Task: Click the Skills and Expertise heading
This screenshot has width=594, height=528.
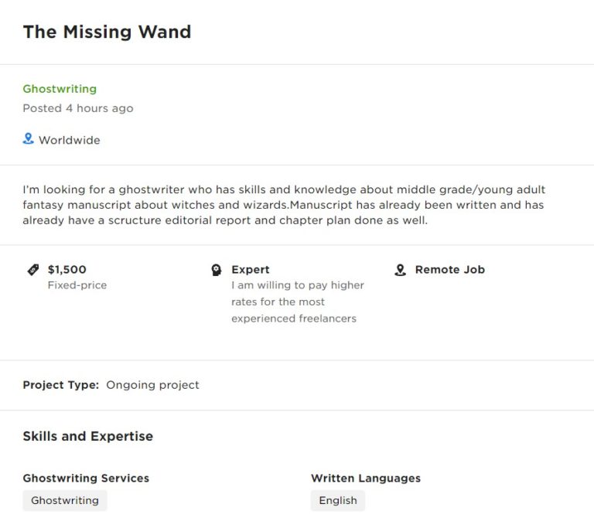Action: tap(88, 436)
